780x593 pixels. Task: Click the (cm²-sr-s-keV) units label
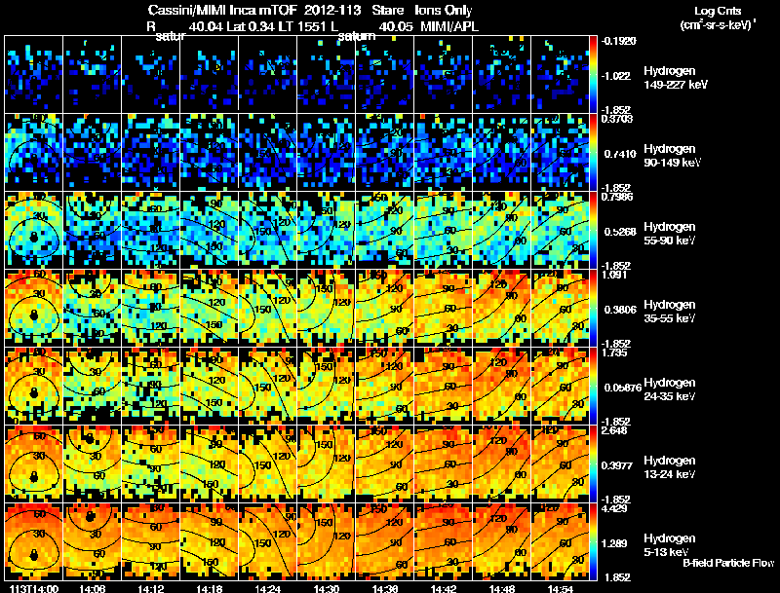(718, 24)
